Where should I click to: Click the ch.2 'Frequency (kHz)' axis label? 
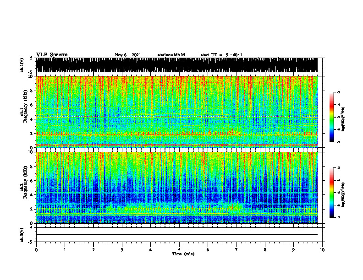[x=25, y=182]
